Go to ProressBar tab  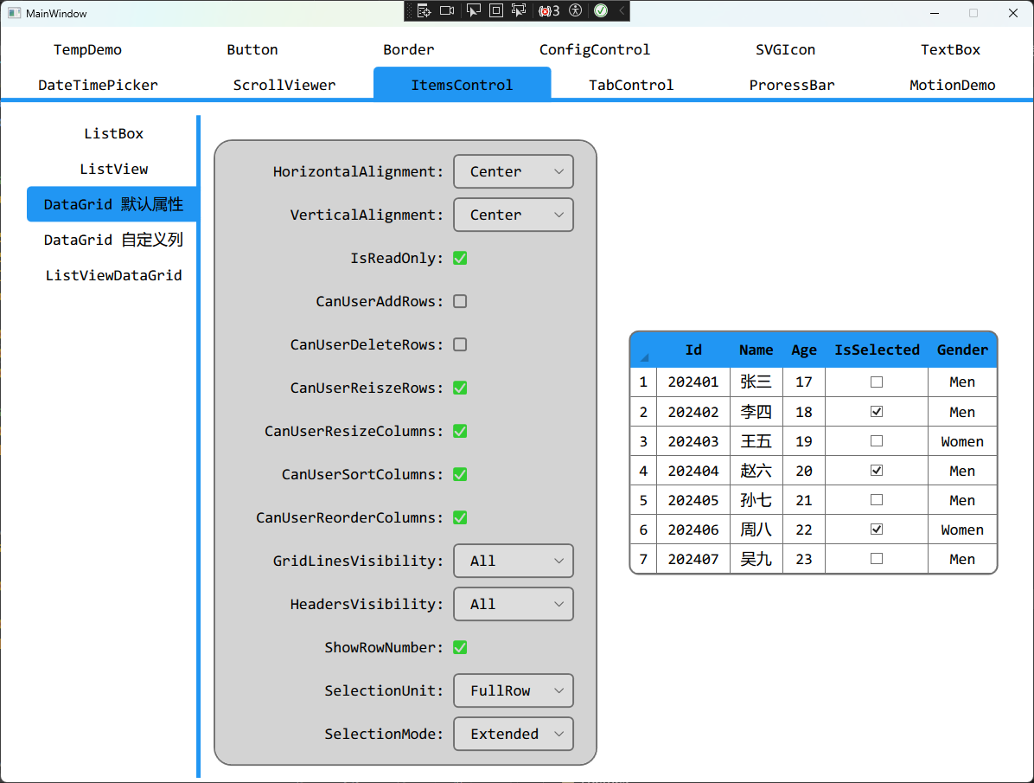[x=792, y=85]
